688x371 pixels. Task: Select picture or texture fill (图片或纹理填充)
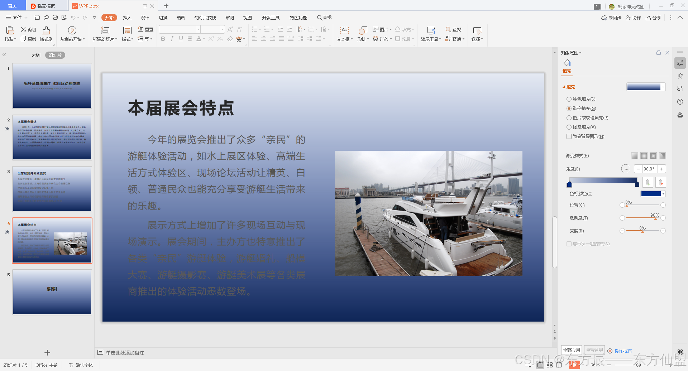569,118
